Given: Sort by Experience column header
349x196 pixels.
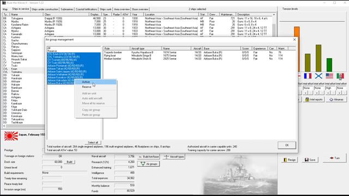Looking at the screenshot, I should click(x=260, y=48).
